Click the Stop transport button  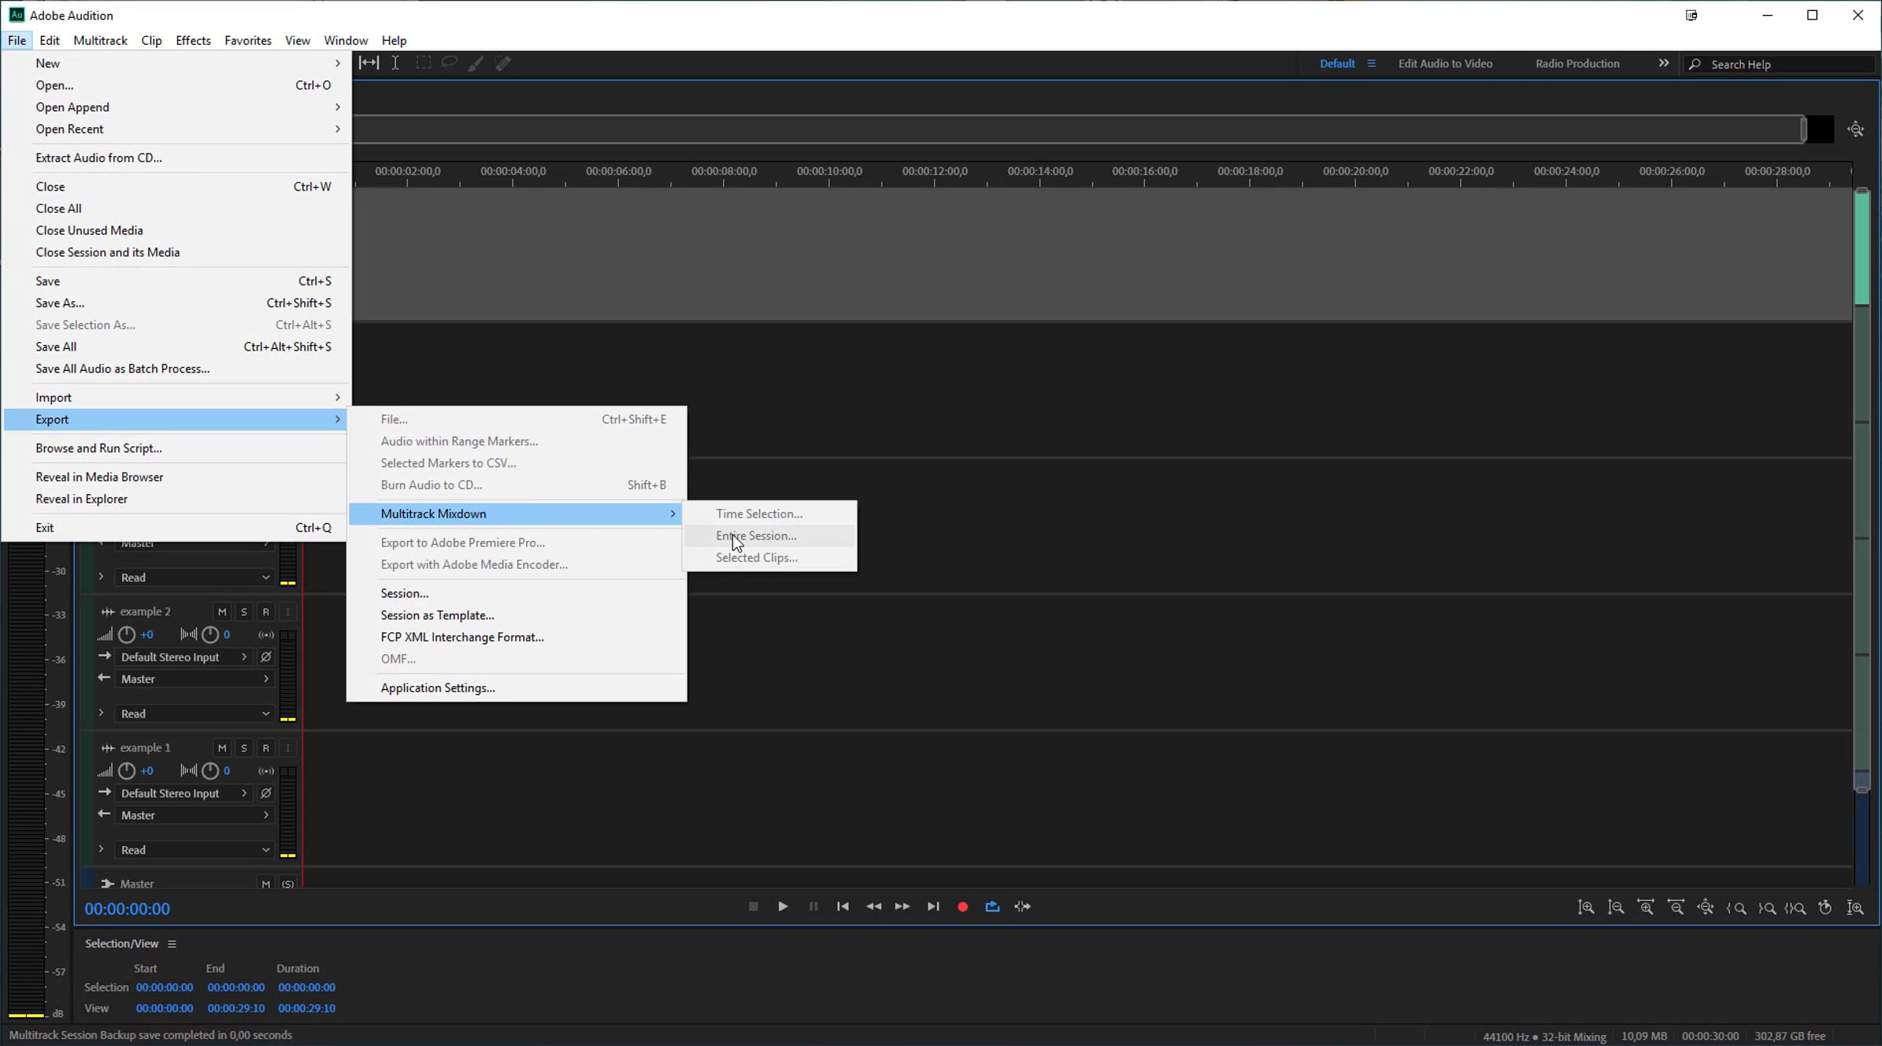753,906
